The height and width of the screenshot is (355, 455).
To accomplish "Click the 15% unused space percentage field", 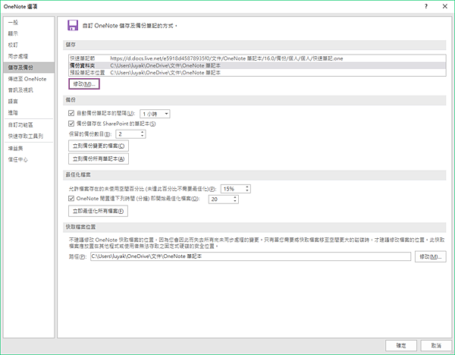I will pos(233,189).
